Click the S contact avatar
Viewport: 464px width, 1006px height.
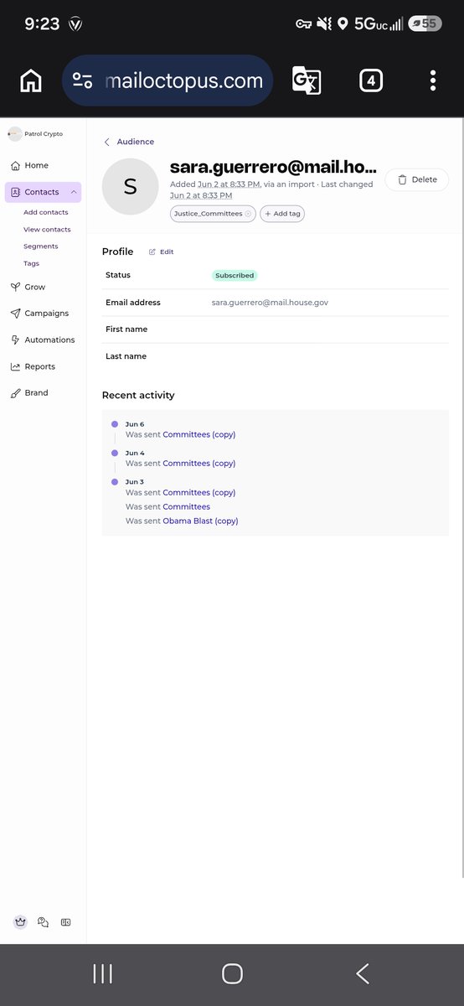click(130, 187)
